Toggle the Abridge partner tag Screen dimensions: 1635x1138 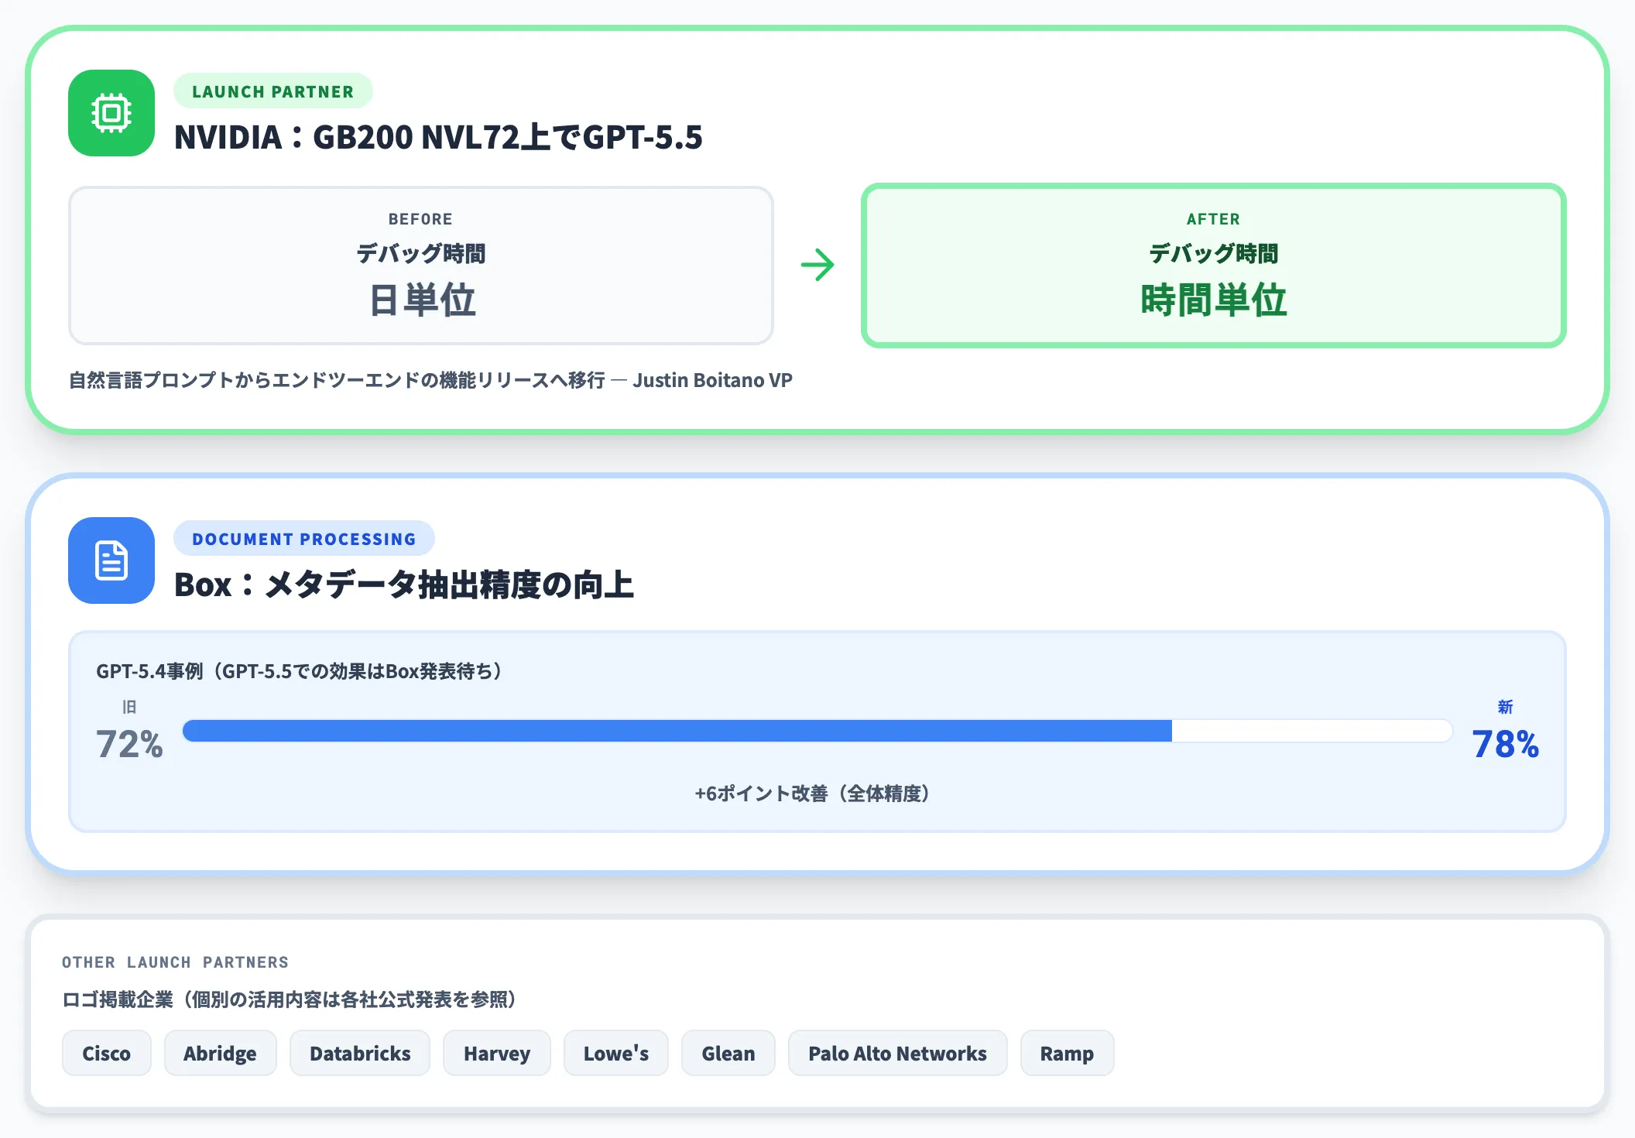pos(220,1053)
